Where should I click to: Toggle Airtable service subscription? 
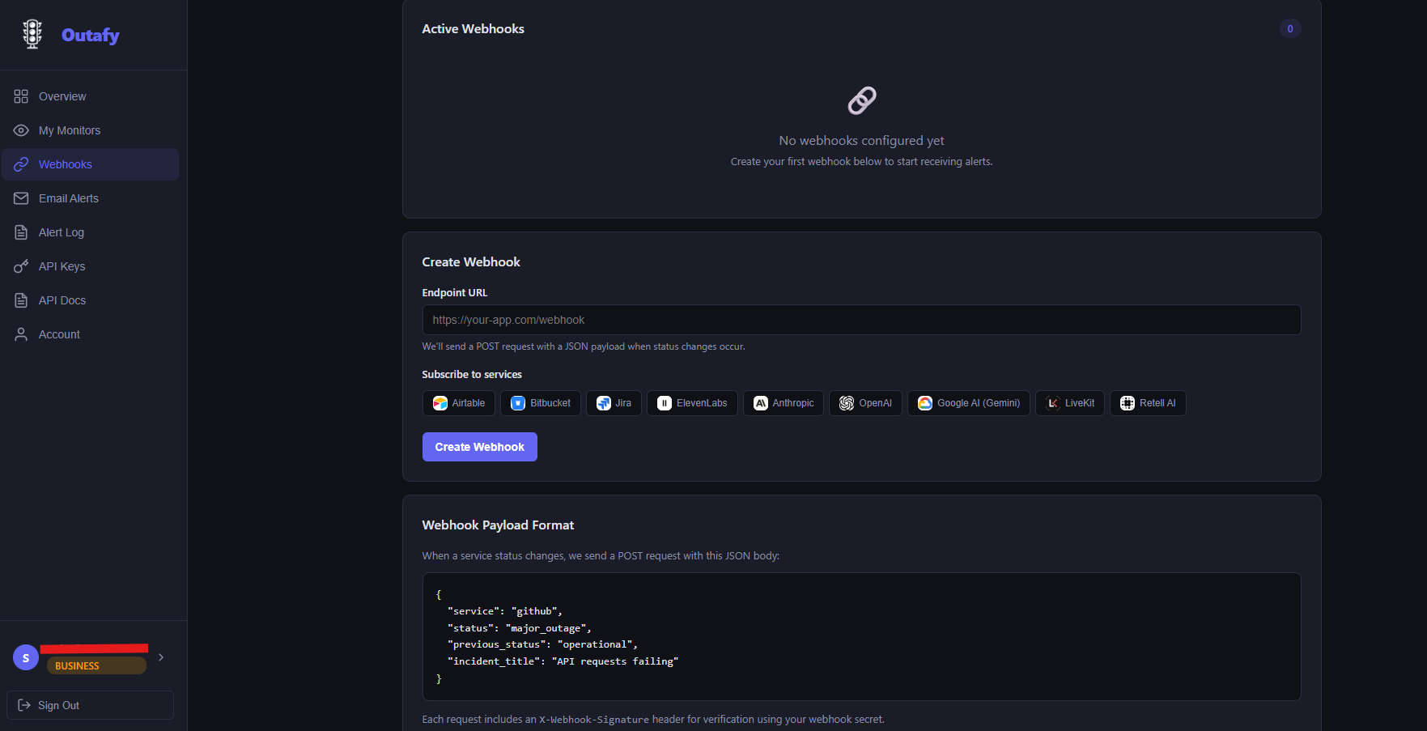coord(459,403)
